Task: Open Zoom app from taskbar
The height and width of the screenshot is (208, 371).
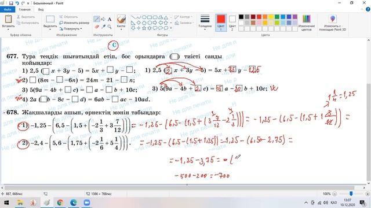Action: pyautogui.click(x=87, y=203)
